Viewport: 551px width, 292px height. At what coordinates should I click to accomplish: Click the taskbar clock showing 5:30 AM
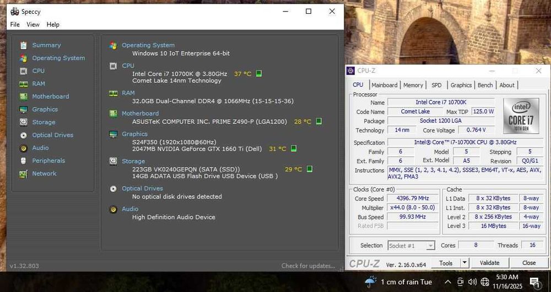507,282
